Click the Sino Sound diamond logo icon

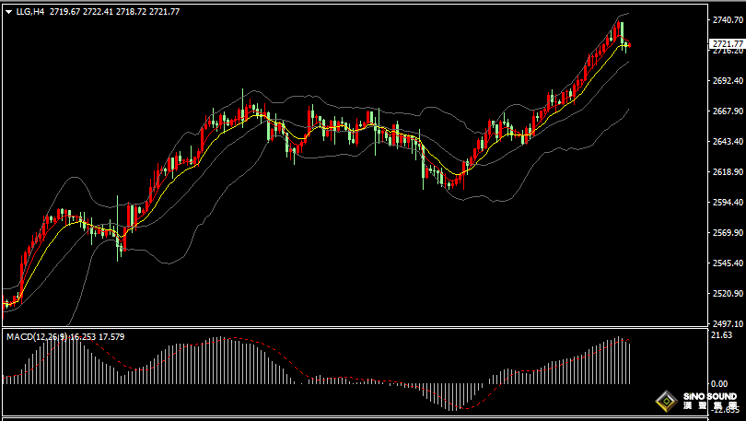(667, 402)
